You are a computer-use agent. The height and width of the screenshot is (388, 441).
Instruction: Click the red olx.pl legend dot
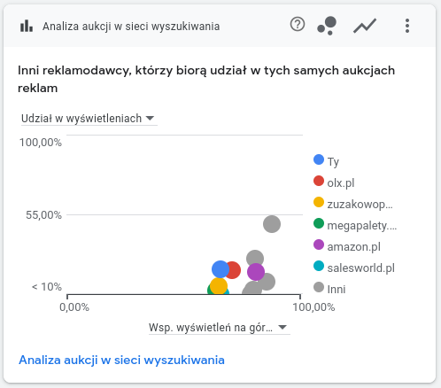pyautogui.click(x=319, y=181)
